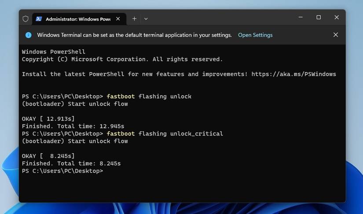Close the Windows Terminal window
This screenshot has width=363, height=214.
point(337,18)
